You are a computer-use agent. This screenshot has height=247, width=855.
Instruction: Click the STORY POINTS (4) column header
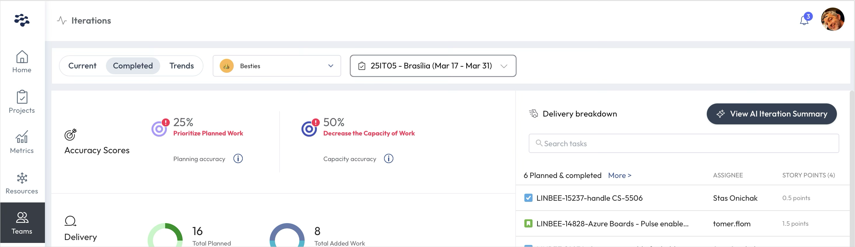809,175
